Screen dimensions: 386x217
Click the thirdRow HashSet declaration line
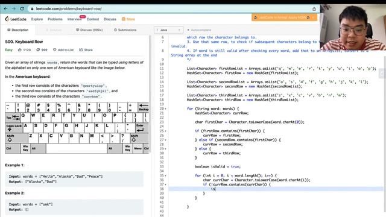pyautogui.click(x=242, y=99)
